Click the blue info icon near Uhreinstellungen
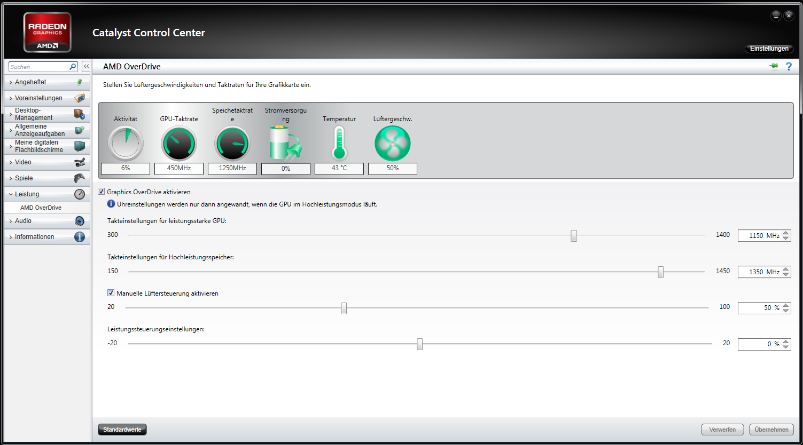Screen dimensions: 803x445 click(x=111, y=204)
